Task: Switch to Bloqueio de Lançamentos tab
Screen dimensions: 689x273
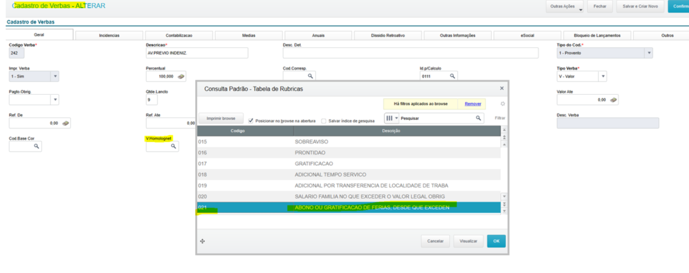Action: pyautogui.click(x=597, y=35)
